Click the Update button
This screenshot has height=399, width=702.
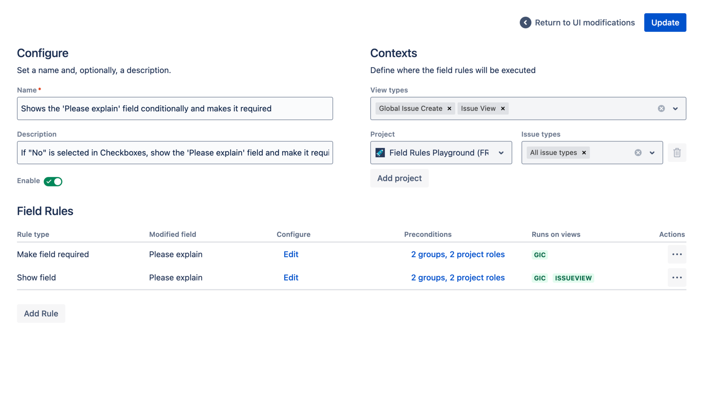665,23
